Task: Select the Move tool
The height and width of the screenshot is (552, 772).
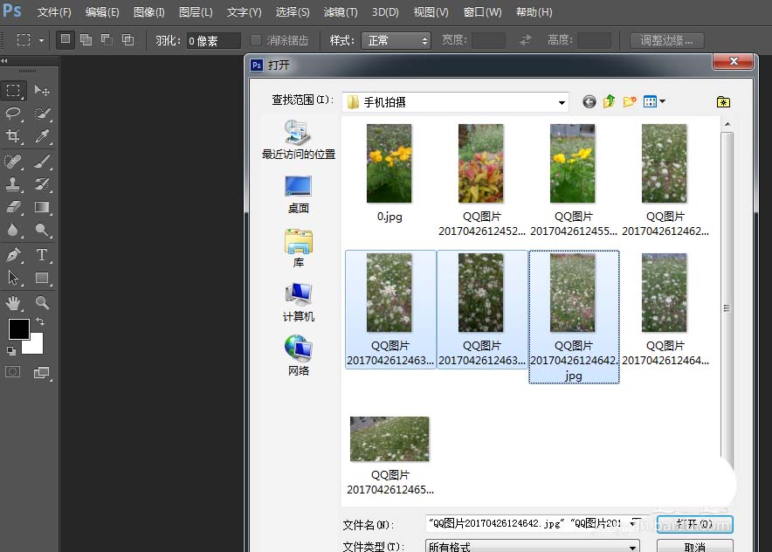Action: click(42, 91)
